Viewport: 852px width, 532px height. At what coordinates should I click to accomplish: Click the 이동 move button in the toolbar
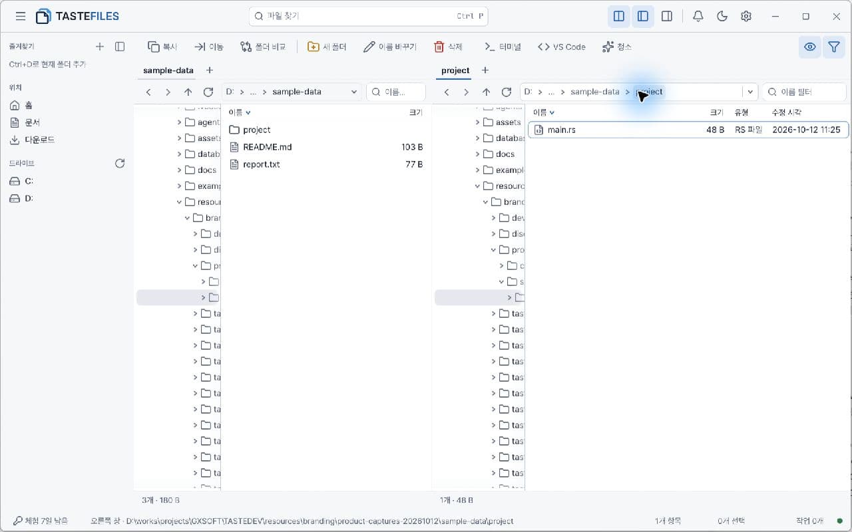[208, 47]
